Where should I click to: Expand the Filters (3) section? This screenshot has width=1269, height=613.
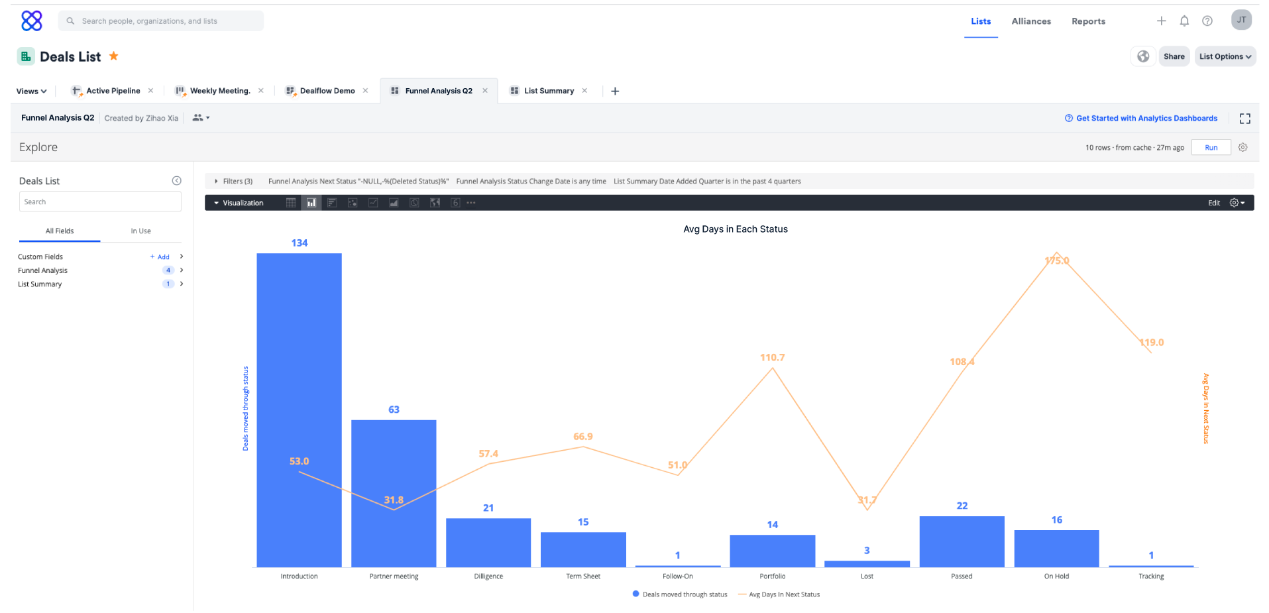(x=233, y=181)
